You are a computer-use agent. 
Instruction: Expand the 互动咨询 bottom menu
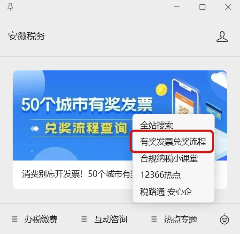tap(104, 219)
